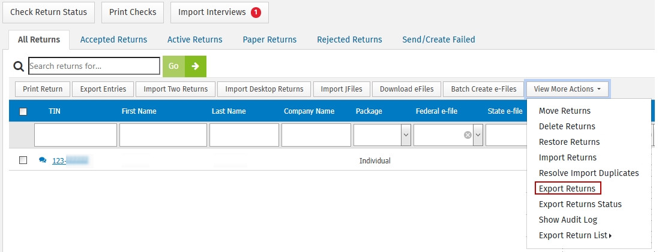
Task: Sort by the Federal e-file column header
Action: [x=436, y=111]
